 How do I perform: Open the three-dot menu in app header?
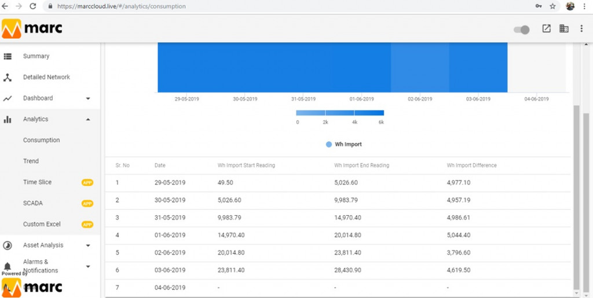(x=581, y=29)
